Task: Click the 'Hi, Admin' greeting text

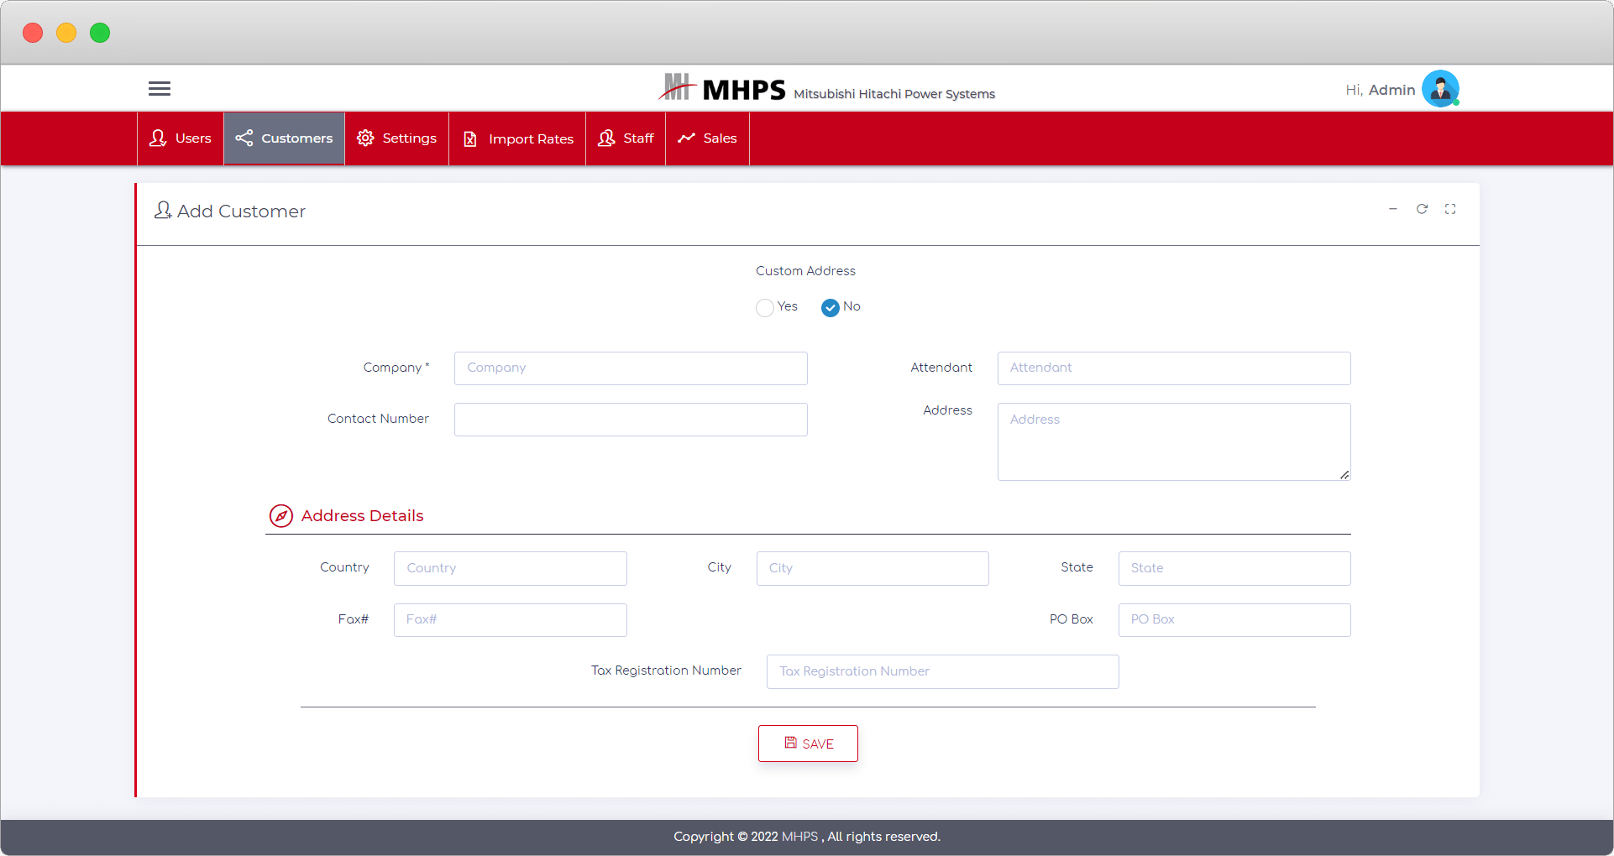Action: 1381,90
